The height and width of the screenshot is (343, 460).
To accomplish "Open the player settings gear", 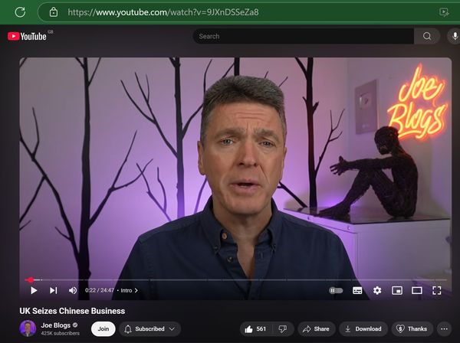I will [377, 290].
